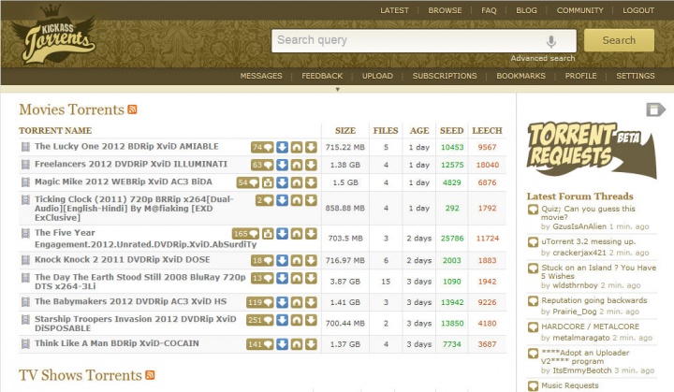The height and width of the screenshot is (392, 674).
Task: Sort torrents by AGE column header
Action: pos(419,131)
